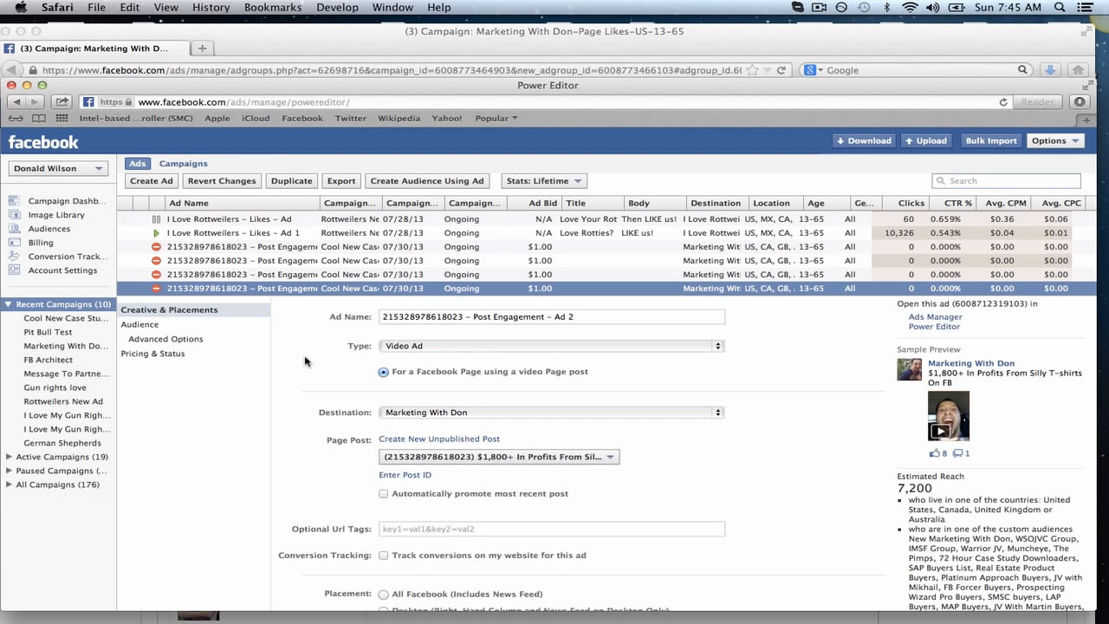Open the Reading List glasses icon
This screenshot has height=624, width=1109.
15,119
